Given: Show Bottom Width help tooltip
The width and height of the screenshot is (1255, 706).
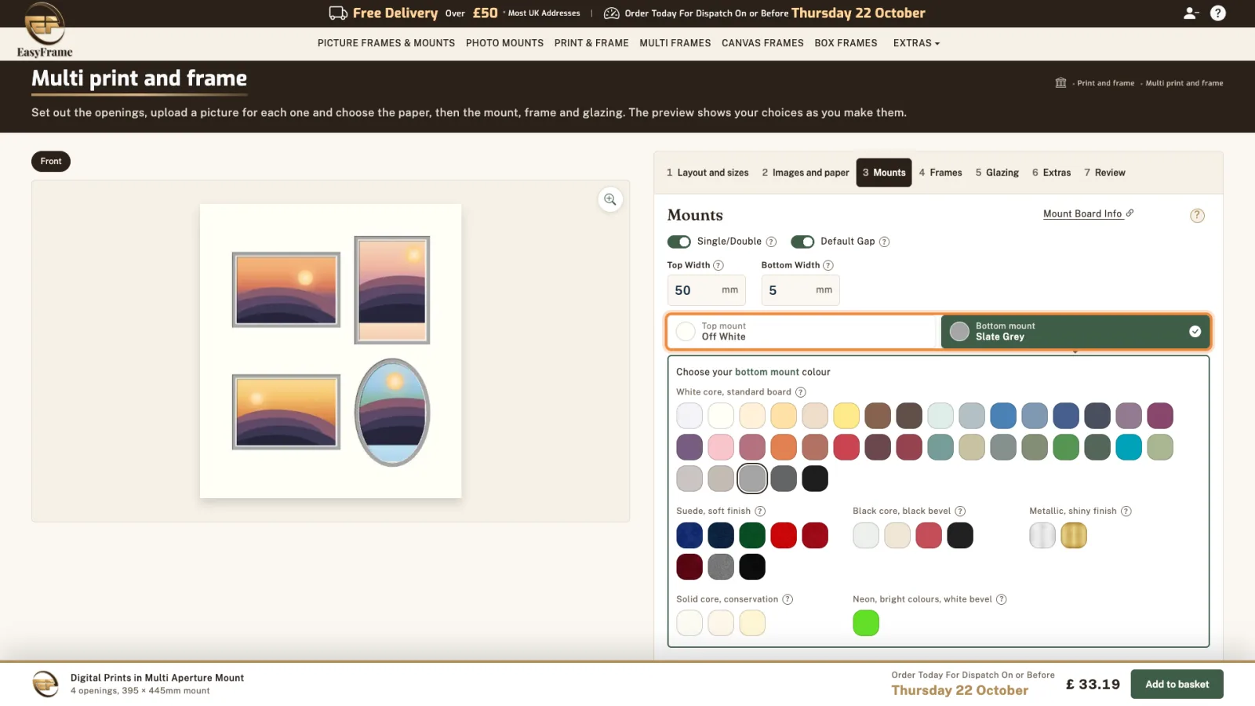Looking at the screenshot, I should (828, 265).
